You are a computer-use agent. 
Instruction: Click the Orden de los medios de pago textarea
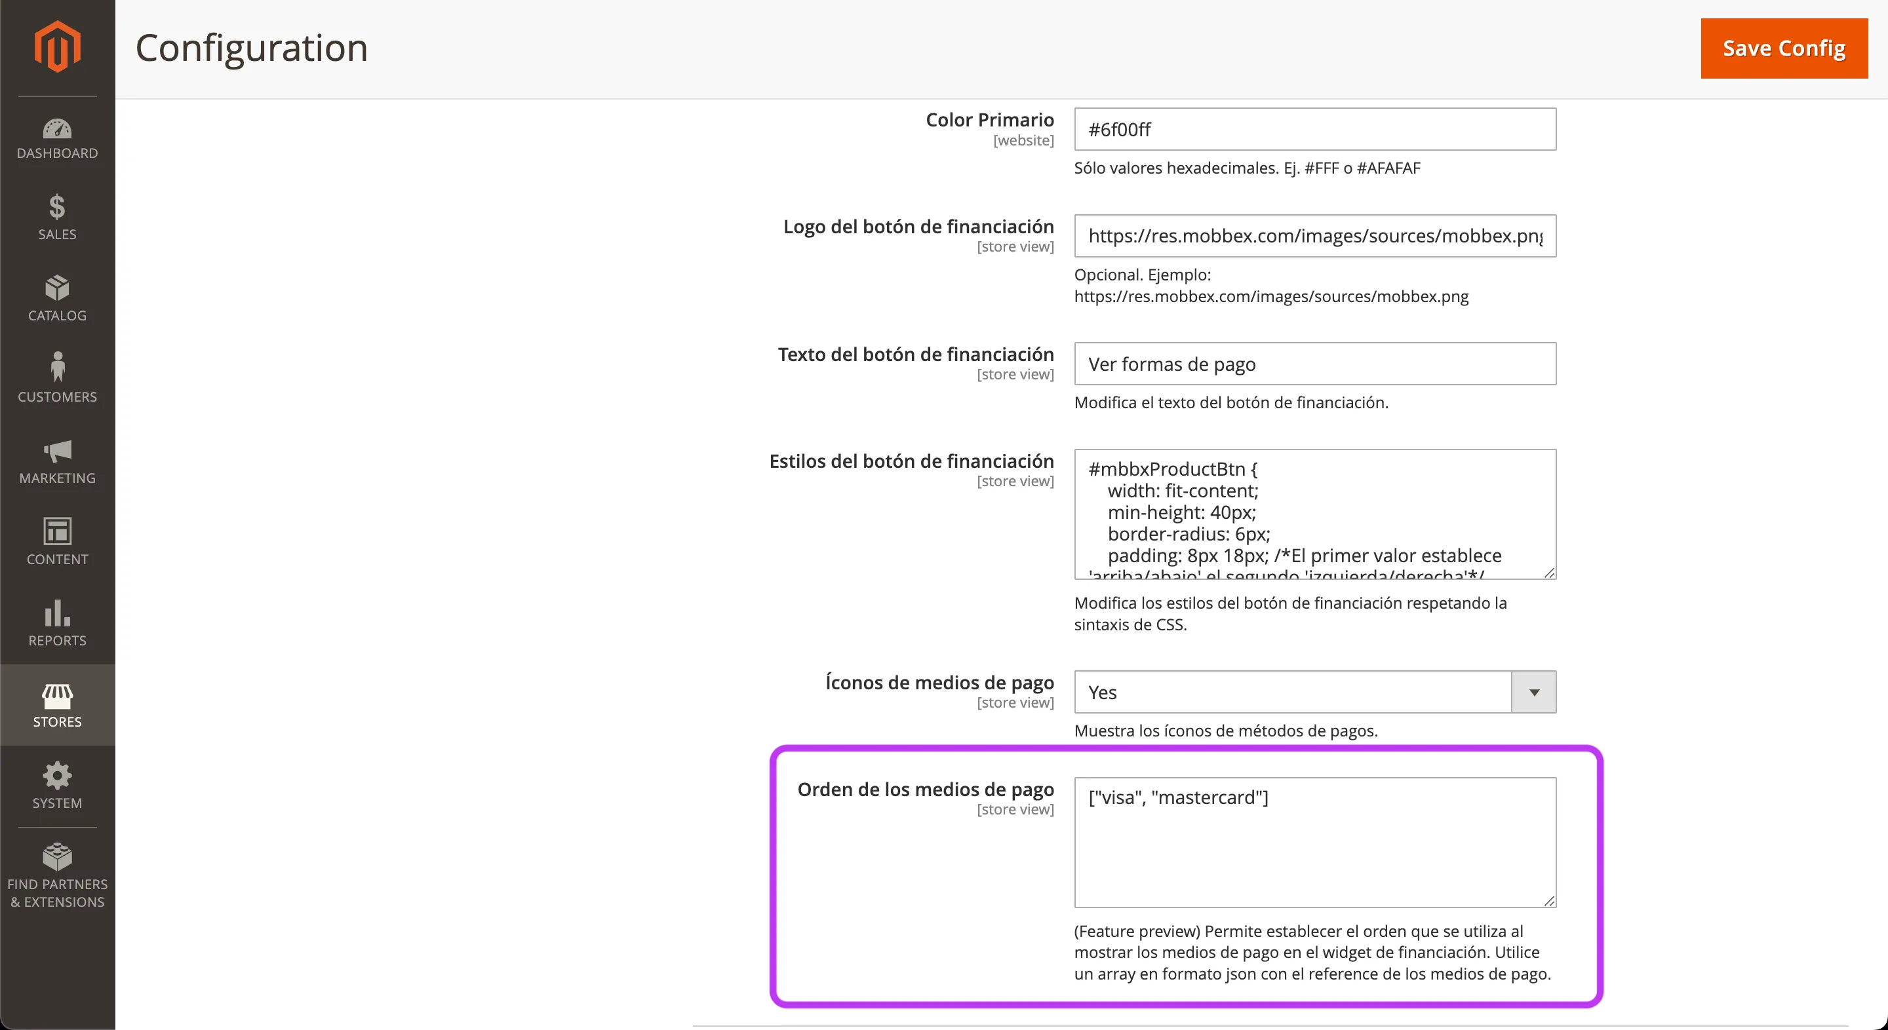click(1315, 843)
